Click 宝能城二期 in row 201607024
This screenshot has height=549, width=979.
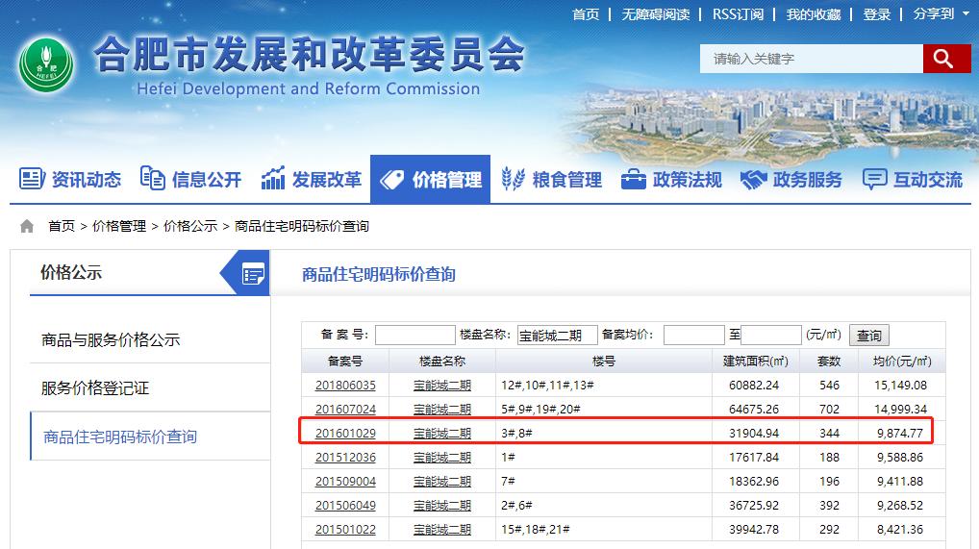(442, 409)
